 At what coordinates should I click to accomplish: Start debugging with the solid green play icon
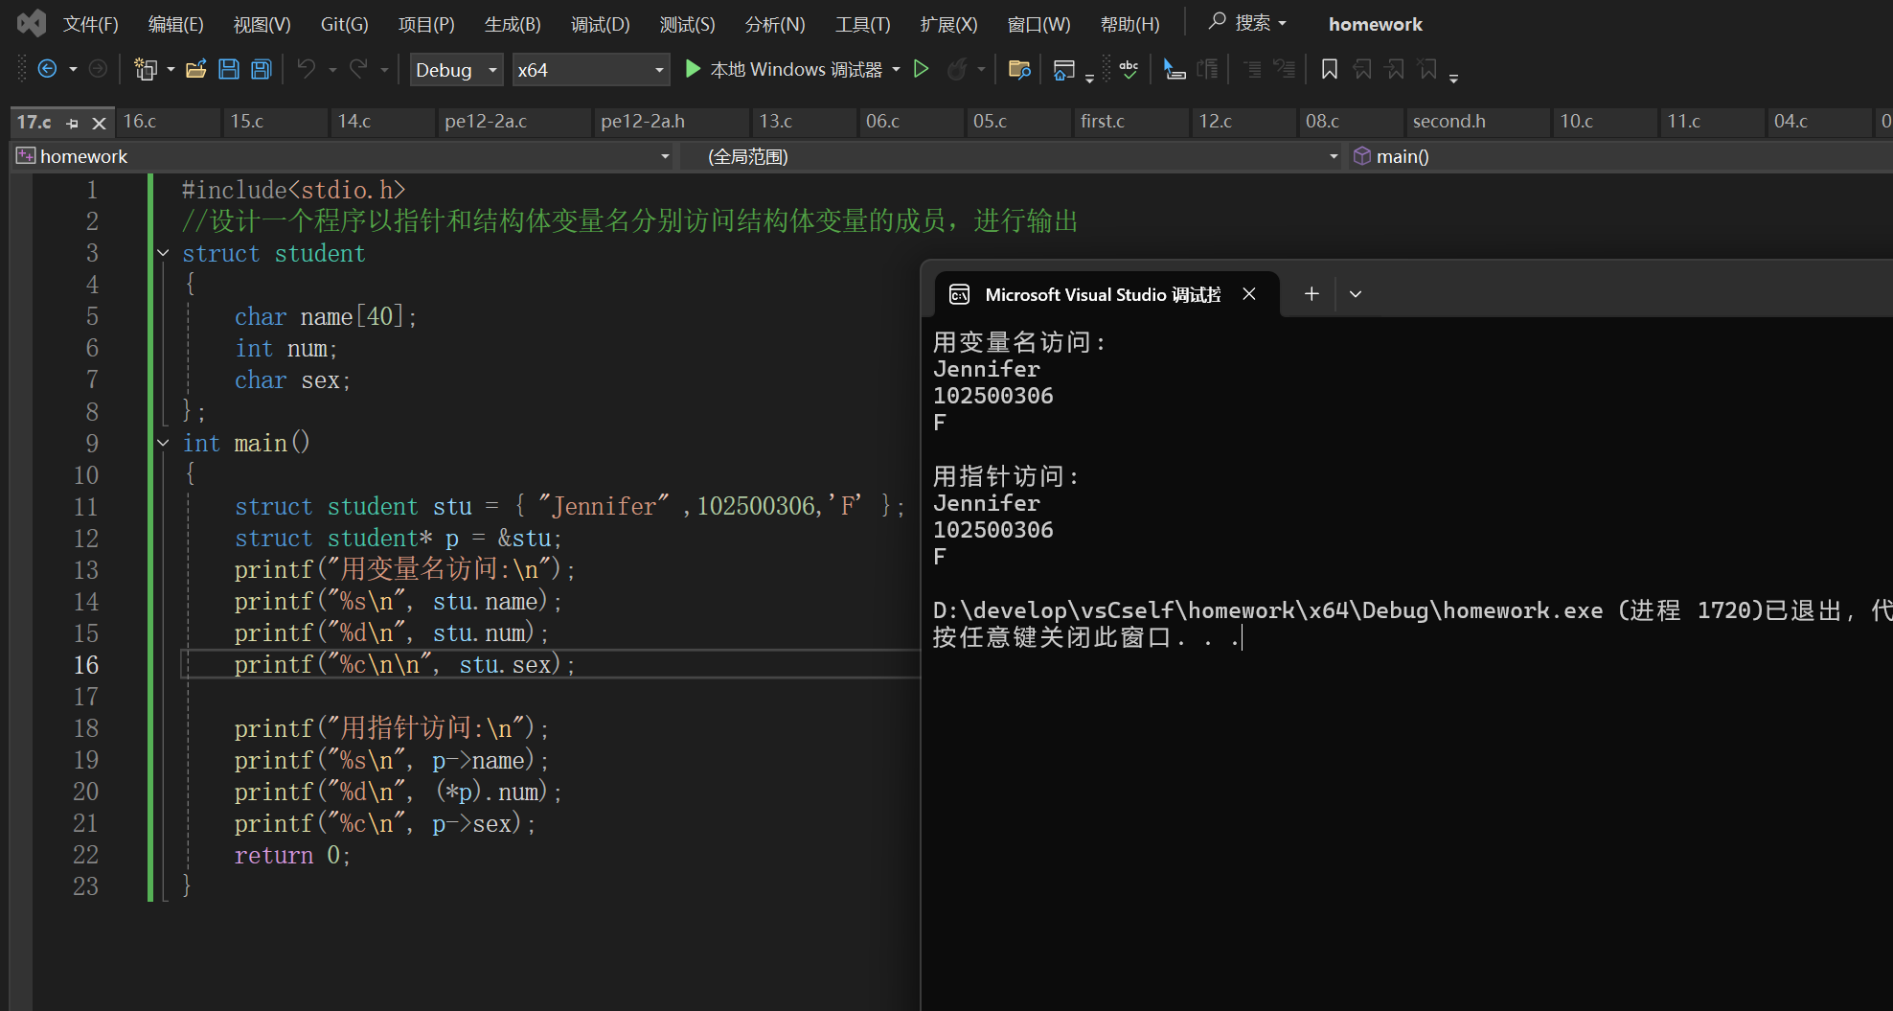point(693,69)
